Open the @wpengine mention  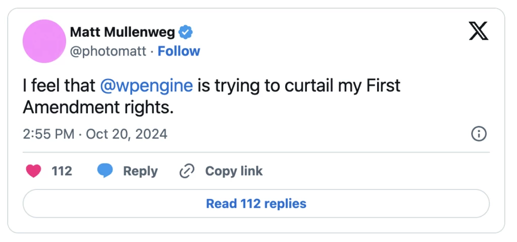point(146,85)
